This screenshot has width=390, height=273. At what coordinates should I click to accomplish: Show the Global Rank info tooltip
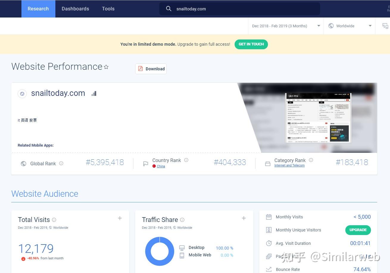pos(61,163)
